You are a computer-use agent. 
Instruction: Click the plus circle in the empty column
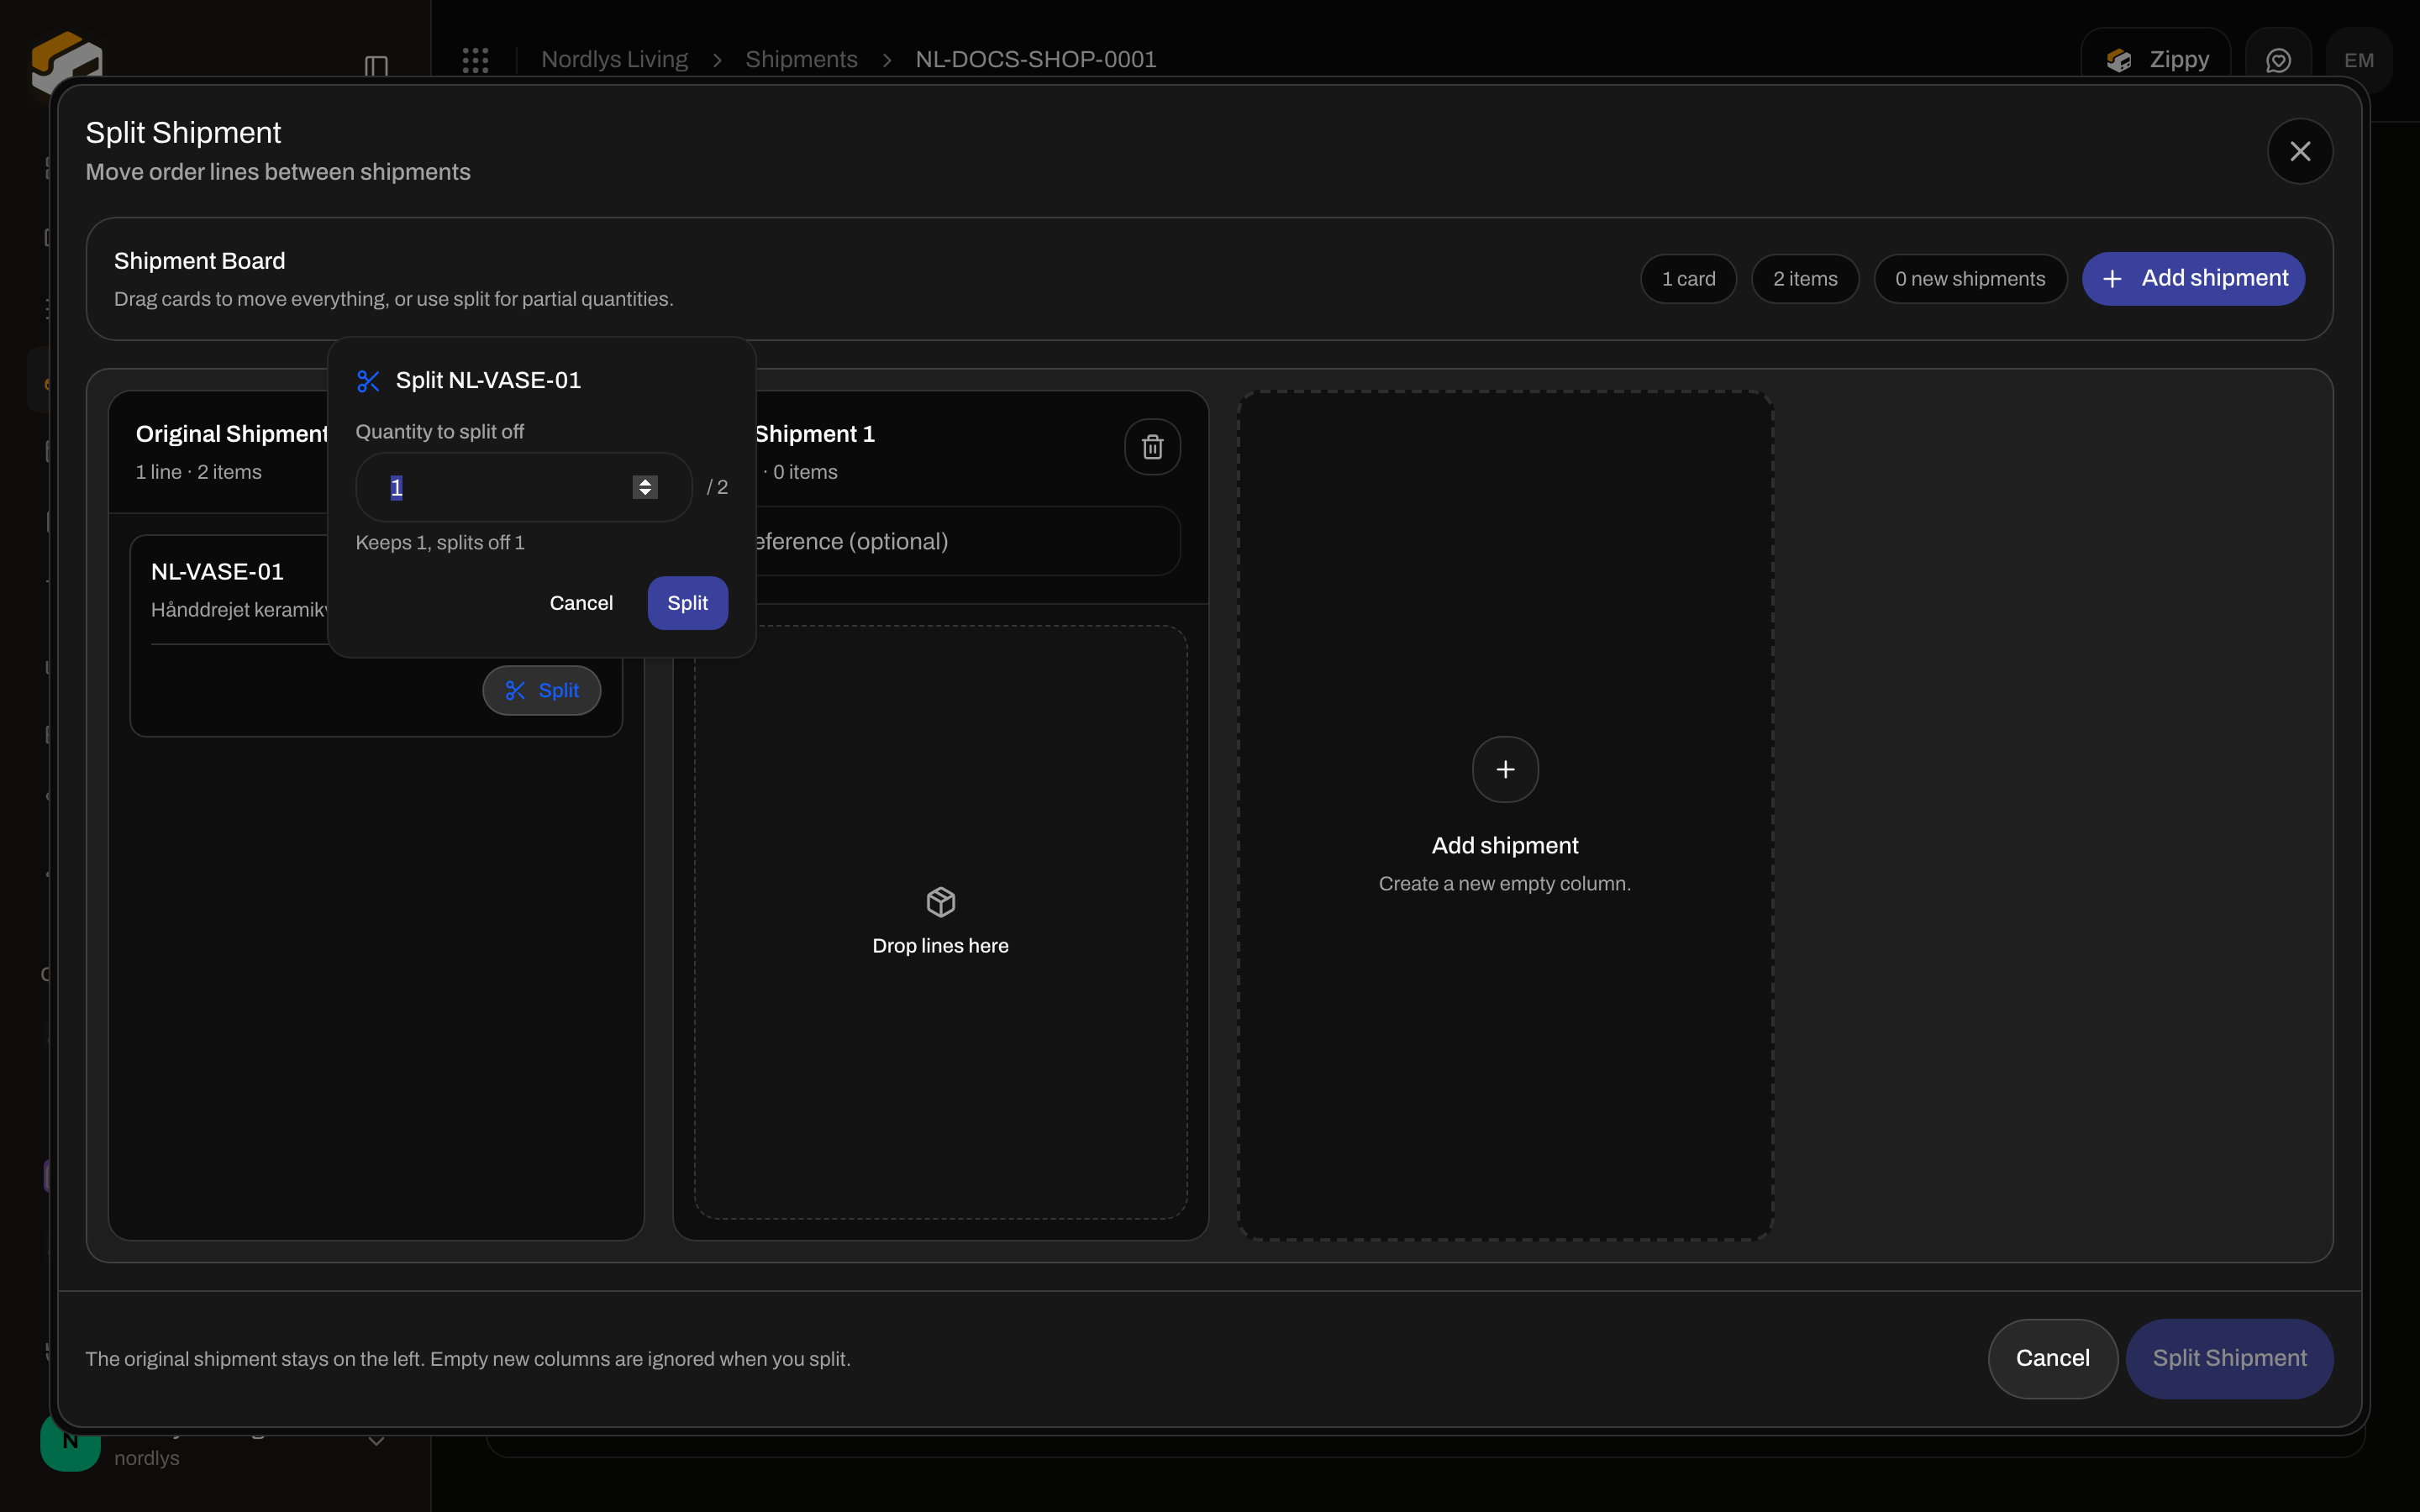click(1505, 769)
